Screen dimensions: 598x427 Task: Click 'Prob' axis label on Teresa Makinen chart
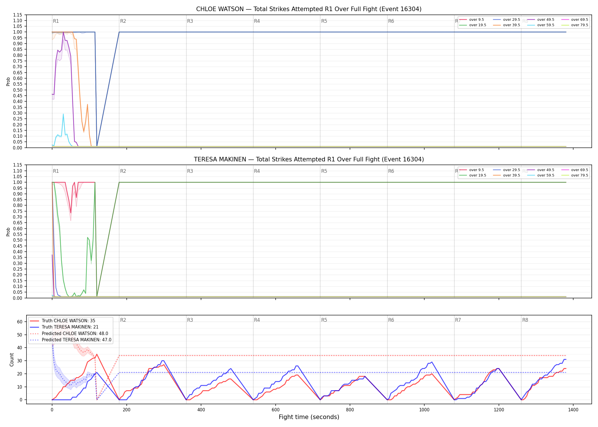[x=8, y=232]
